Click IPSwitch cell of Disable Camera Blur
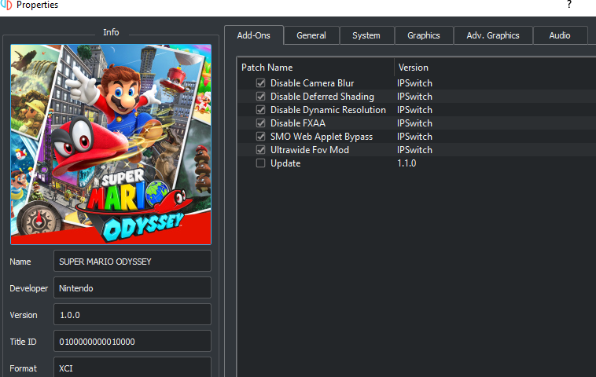Viewport: 596px width, 377px height. [414, 83]
